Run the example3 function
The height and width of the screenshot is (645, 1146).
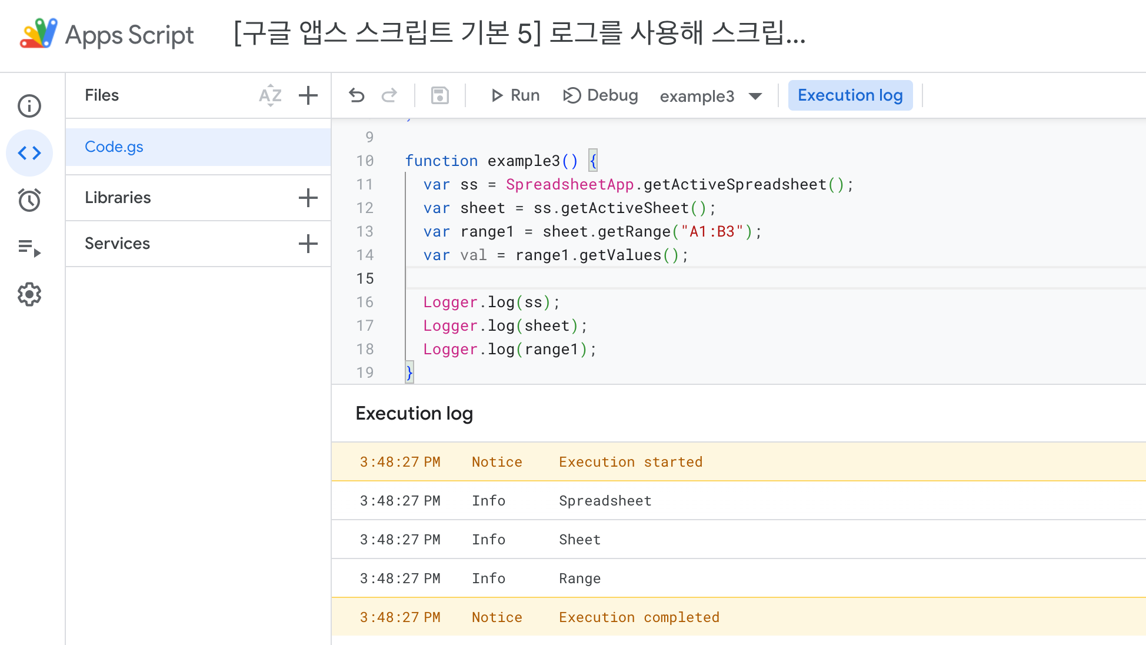[x=515, y=95]
